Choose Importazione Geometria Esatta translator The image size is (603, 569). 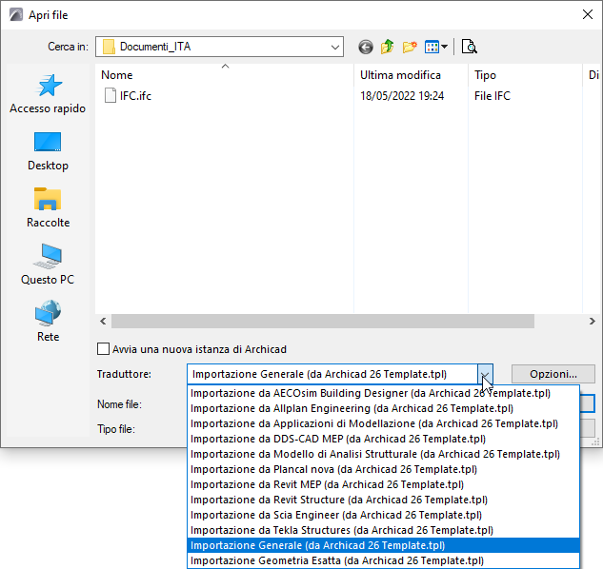tap(383, 560)
